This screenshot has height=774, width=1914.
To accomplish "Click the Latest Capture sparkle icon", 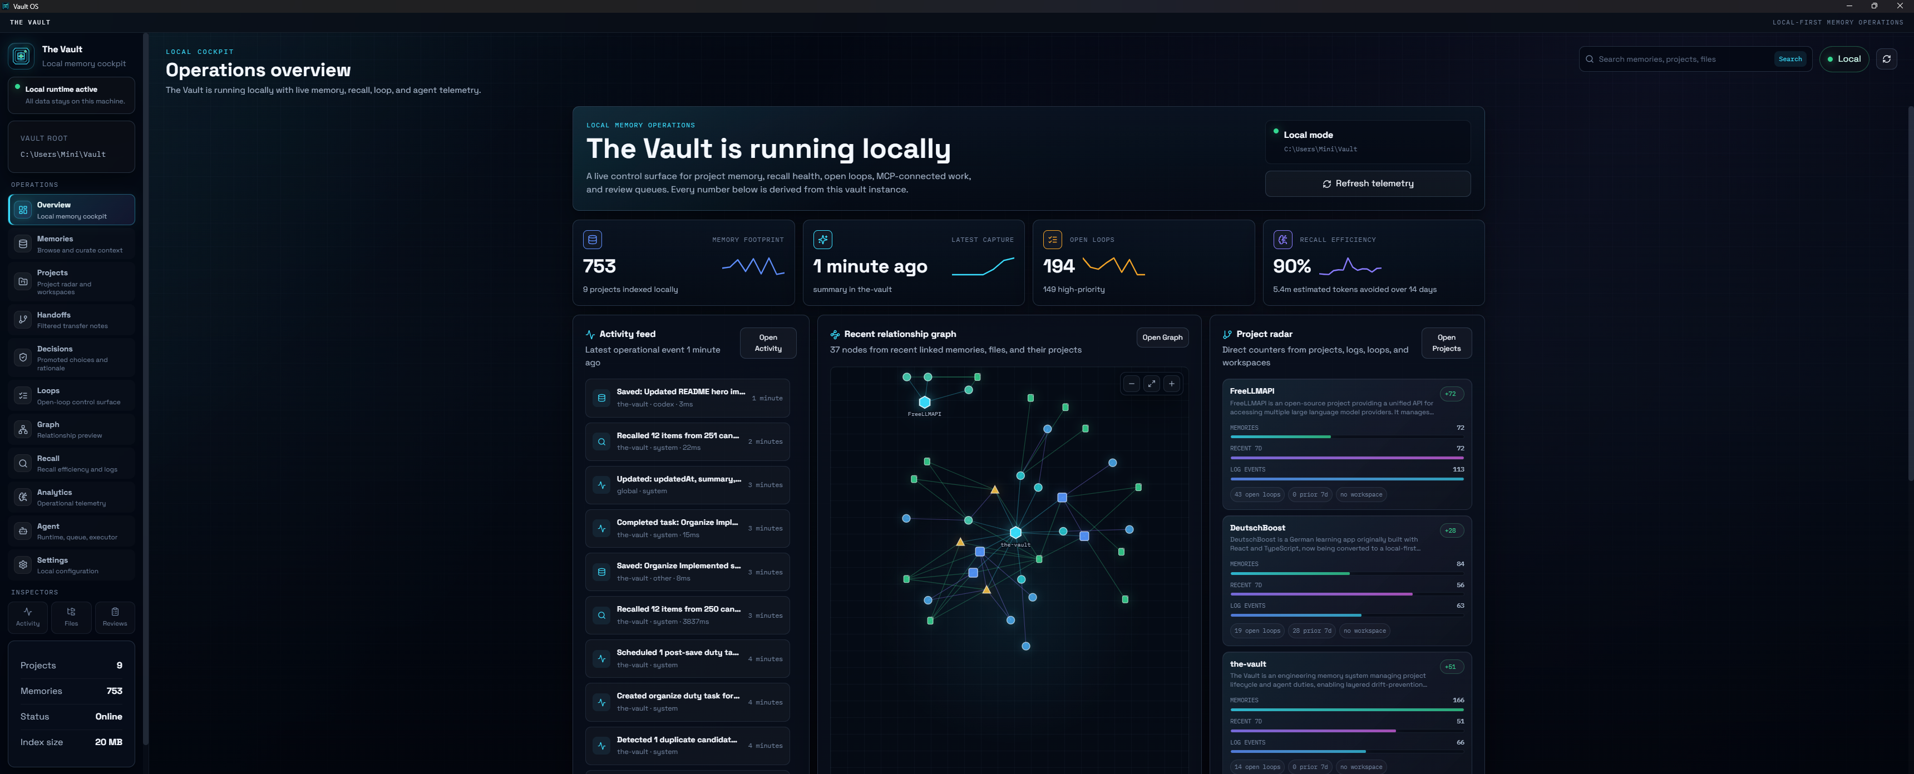I will 822,240.
